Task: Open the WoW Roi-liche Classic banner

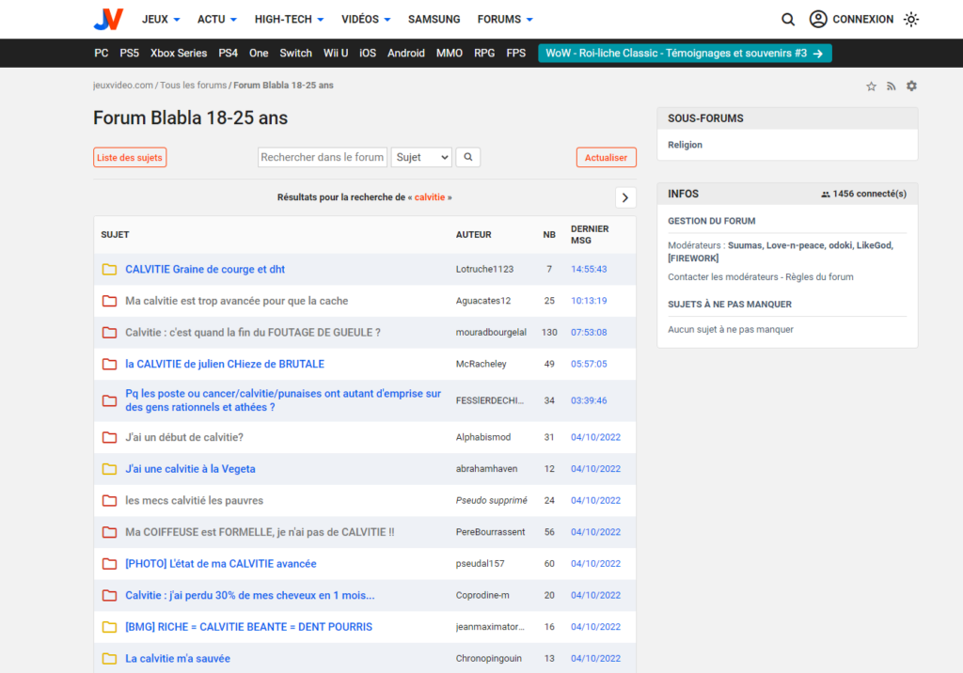Action: tap(685, 54)
